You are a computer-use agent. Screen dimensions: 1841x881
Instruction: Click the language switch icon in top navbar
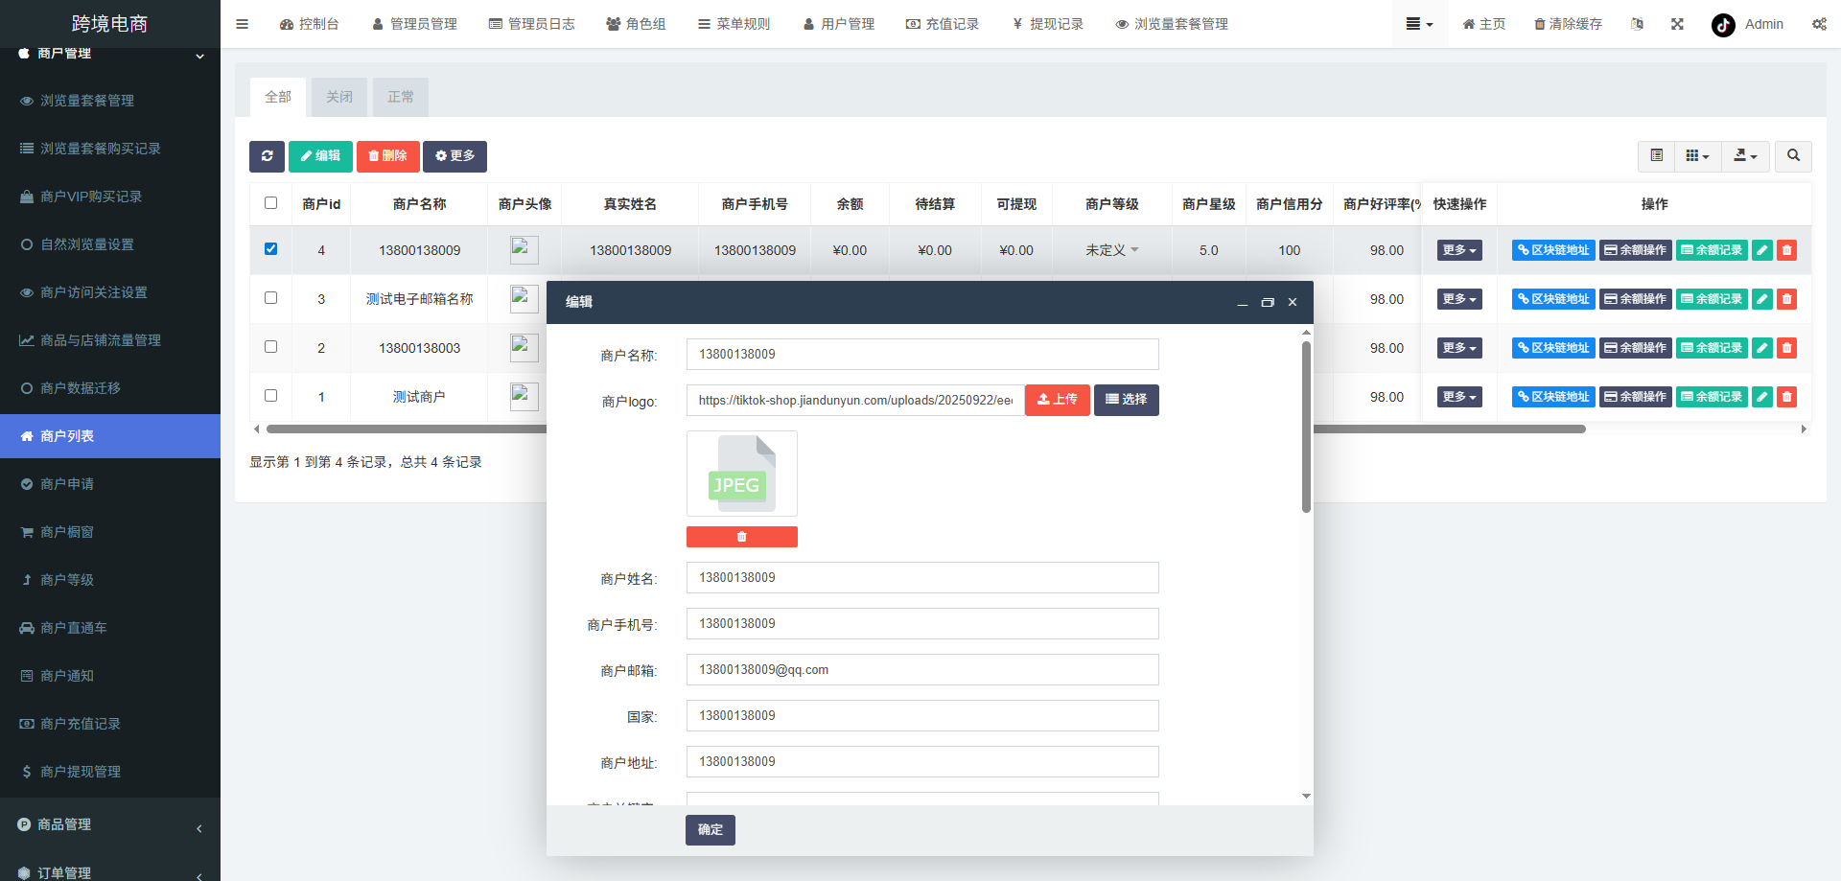click(1637, 24)
